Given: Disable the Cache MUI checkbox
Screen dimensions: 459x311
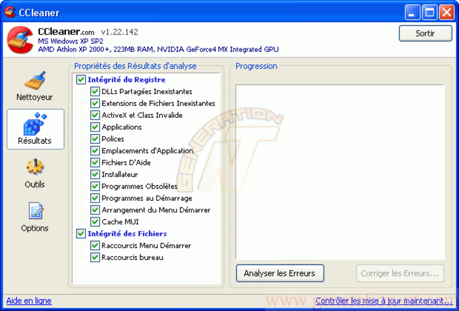Looking at the screenshot, I should coord(94,222).
